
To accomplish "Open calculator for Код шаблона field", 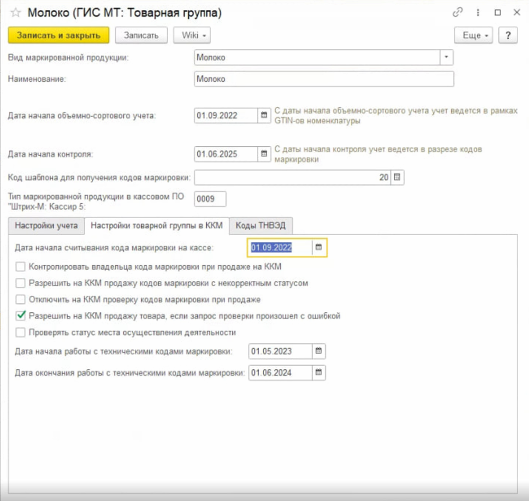I will [398, 178].
